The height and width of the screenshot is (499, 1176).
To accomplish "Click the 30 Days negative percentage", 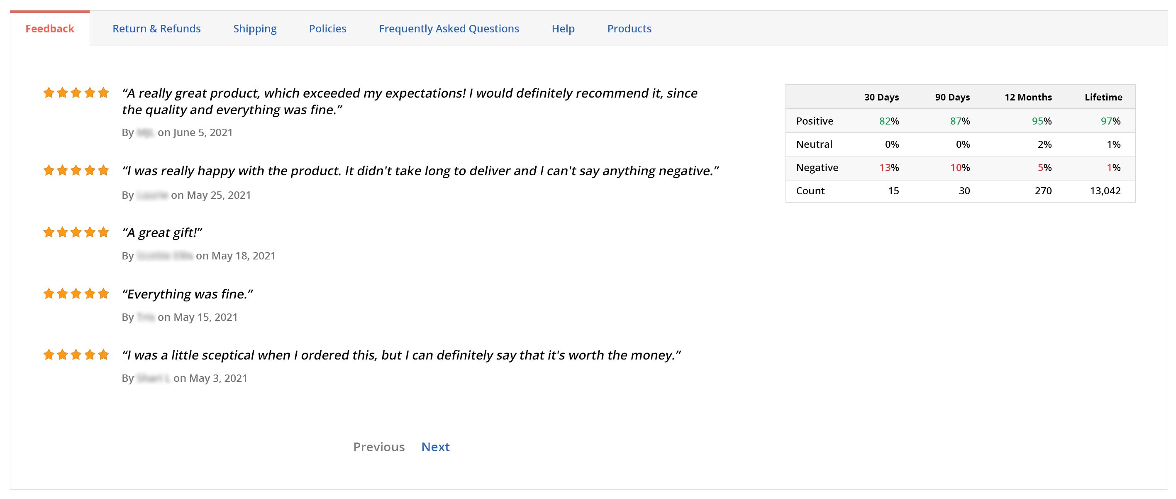I will coord(889,168).
